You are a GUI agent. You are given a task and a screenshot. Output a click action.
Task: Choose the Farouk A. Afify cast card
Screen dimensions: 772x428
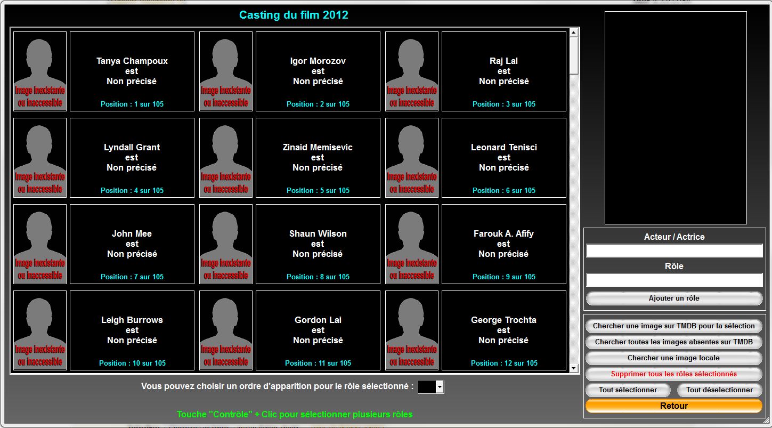(x=503, y=244)
